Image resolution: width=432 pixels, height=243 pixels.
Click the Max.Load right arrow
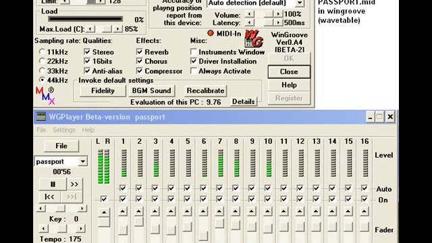click(117, 28)
